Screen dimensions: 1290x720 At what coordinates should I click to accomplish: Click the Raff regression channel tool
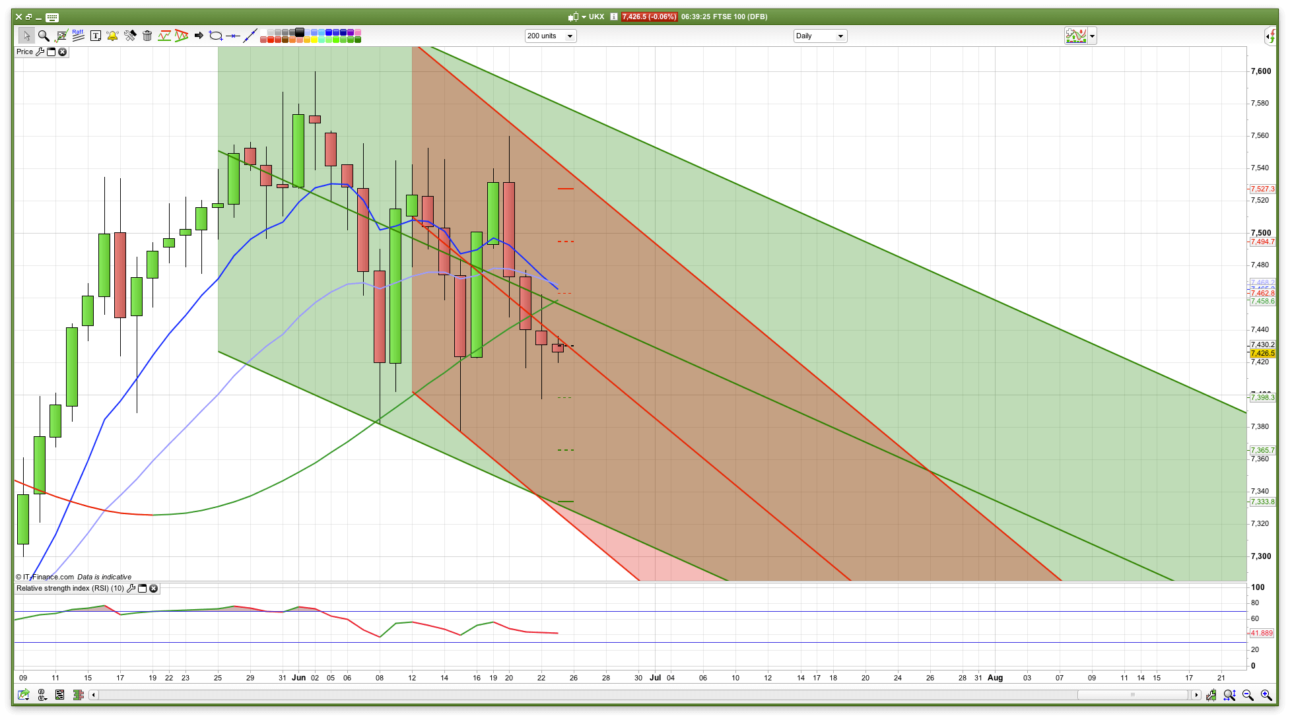click(78, 36)
